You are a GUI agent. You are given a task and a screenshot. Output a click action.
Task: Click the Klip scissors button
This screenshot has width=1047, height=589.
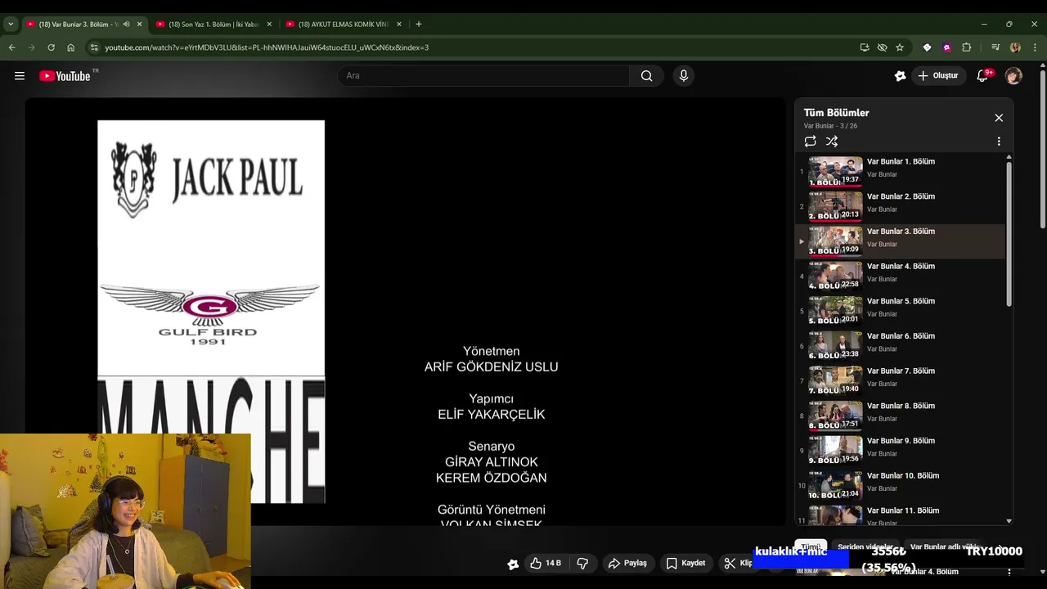pyautogui.click(x=737, y=563)
